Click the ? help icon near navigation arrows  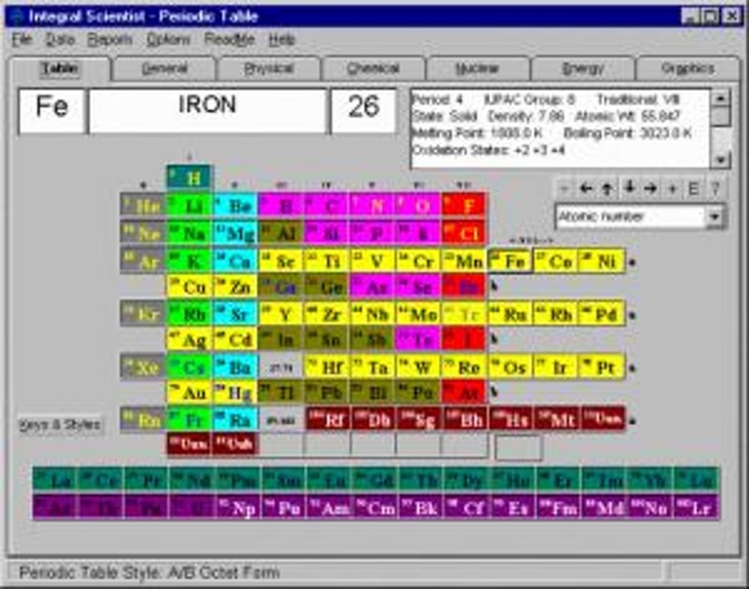(715, 187)
